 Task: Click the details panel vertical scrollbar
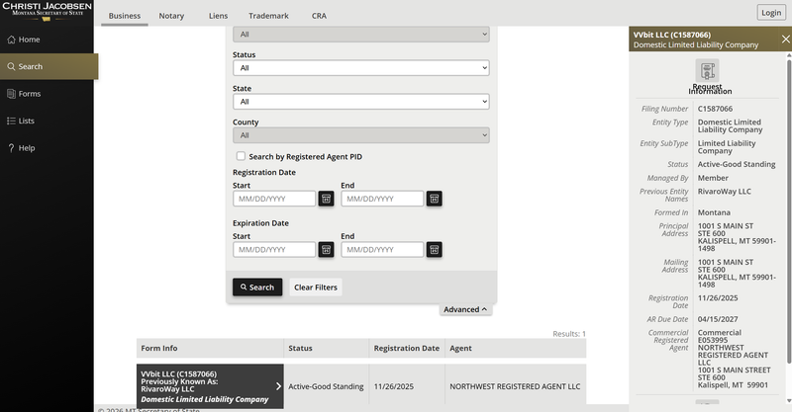[789, 211]
